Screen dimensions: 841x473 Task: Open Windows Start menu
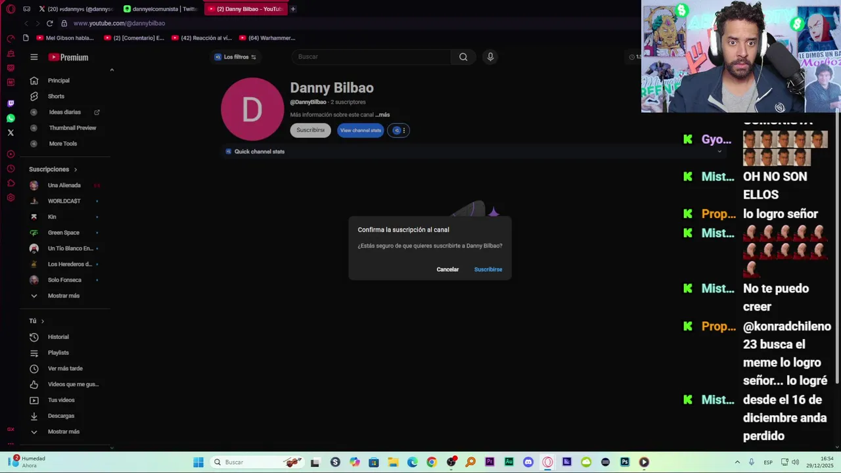pos(198,462)
